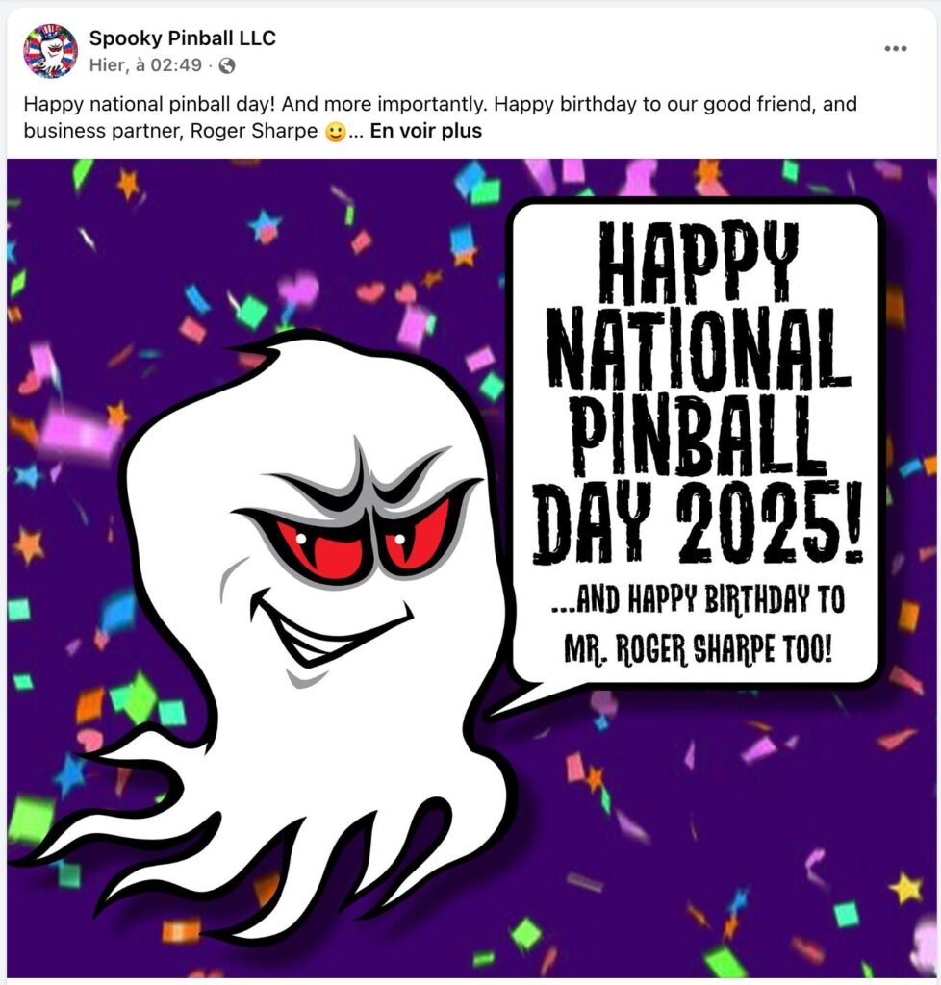Viewport: 941px width, 985px height.
Task: Click the word 'HAPPY' in speech bubble
Action: (698, 262)
